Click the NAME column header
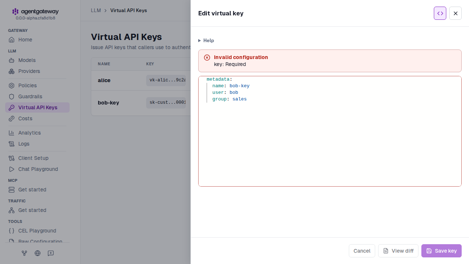This screenshot has height=264, width=469. point(104,64)
